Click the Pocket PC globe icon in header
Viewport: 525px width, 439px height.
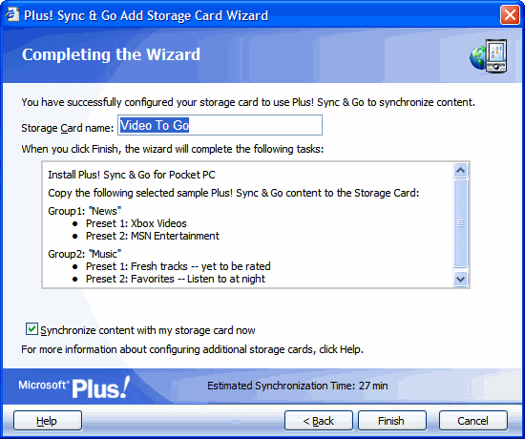(x=489, y=56)
